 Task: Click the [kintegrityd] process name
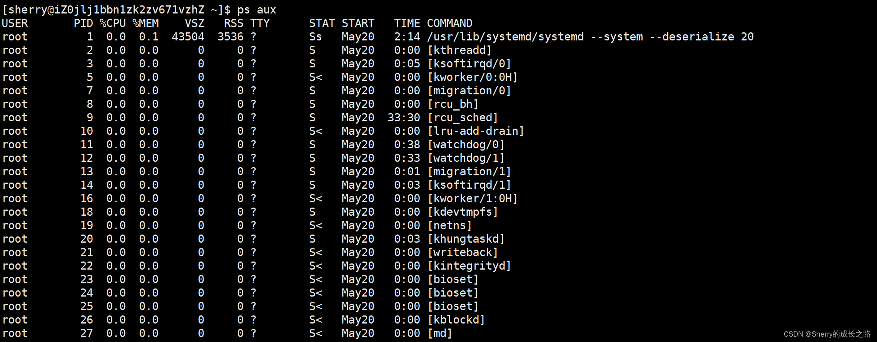(469, 266)
